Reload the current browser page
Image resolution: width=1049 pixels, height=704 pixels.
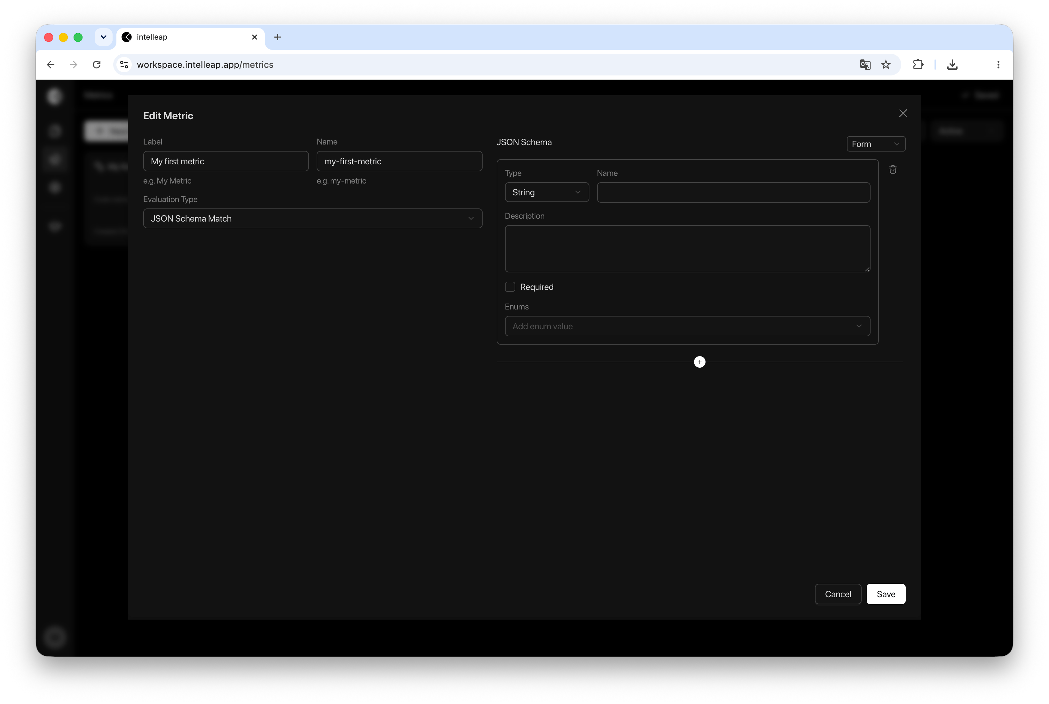tap(97, 65)
